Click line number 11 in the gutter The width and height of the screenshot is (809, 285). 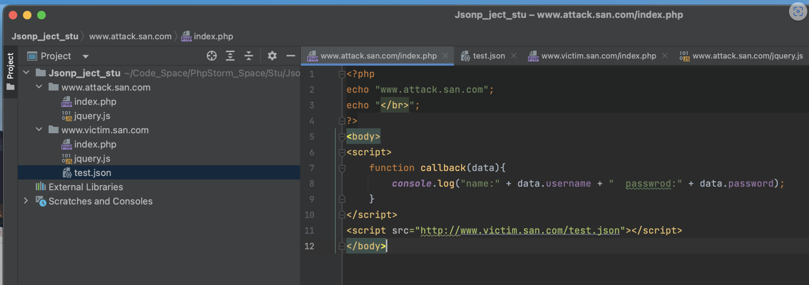309,231
